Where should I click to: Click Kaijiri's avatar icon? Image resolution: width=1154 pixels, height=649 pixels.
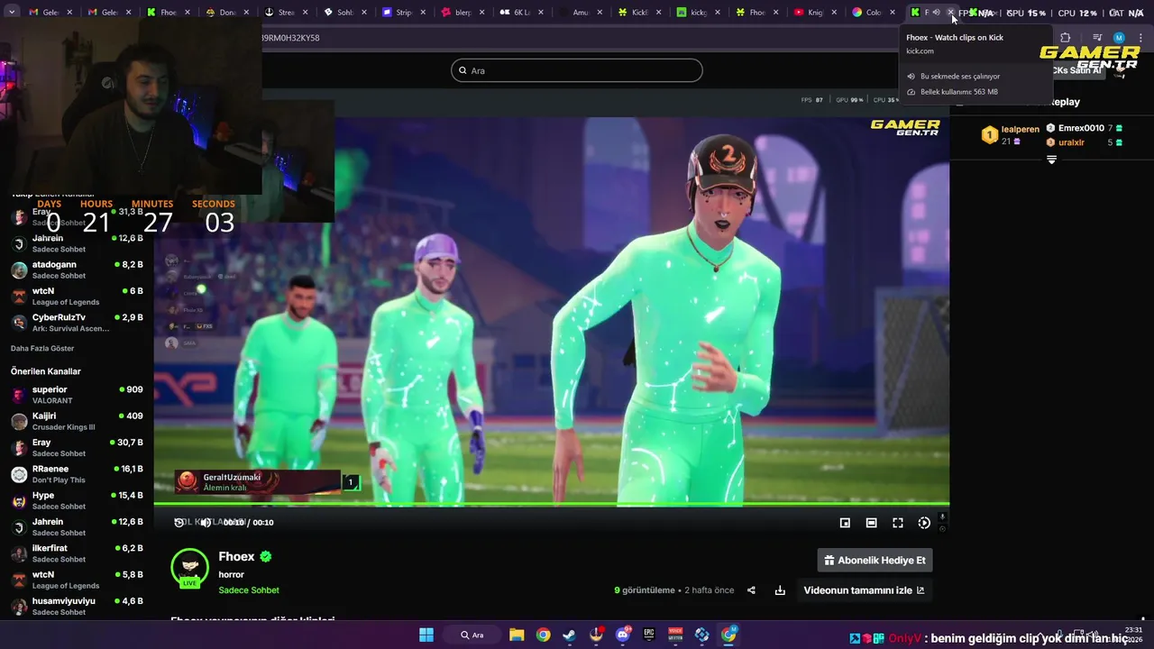point(19,422)
